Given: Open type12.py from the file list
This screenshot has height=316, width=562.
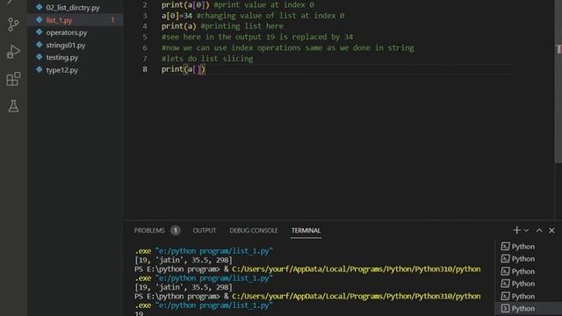Looking at the screenshot, I should pyautogui.click(x=62, y=70).
